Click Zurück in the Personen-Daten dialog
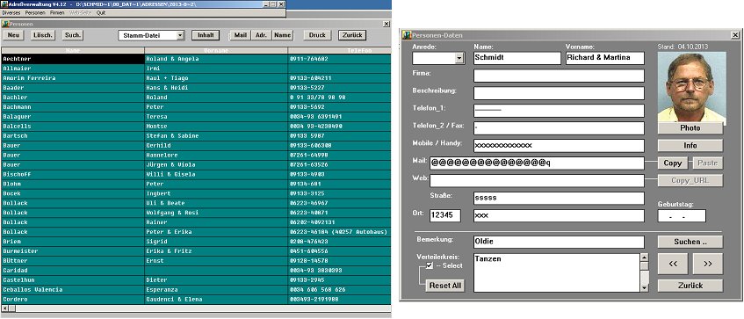The width and height of the screenshot is (744, 319). click(x=690, y=286)
